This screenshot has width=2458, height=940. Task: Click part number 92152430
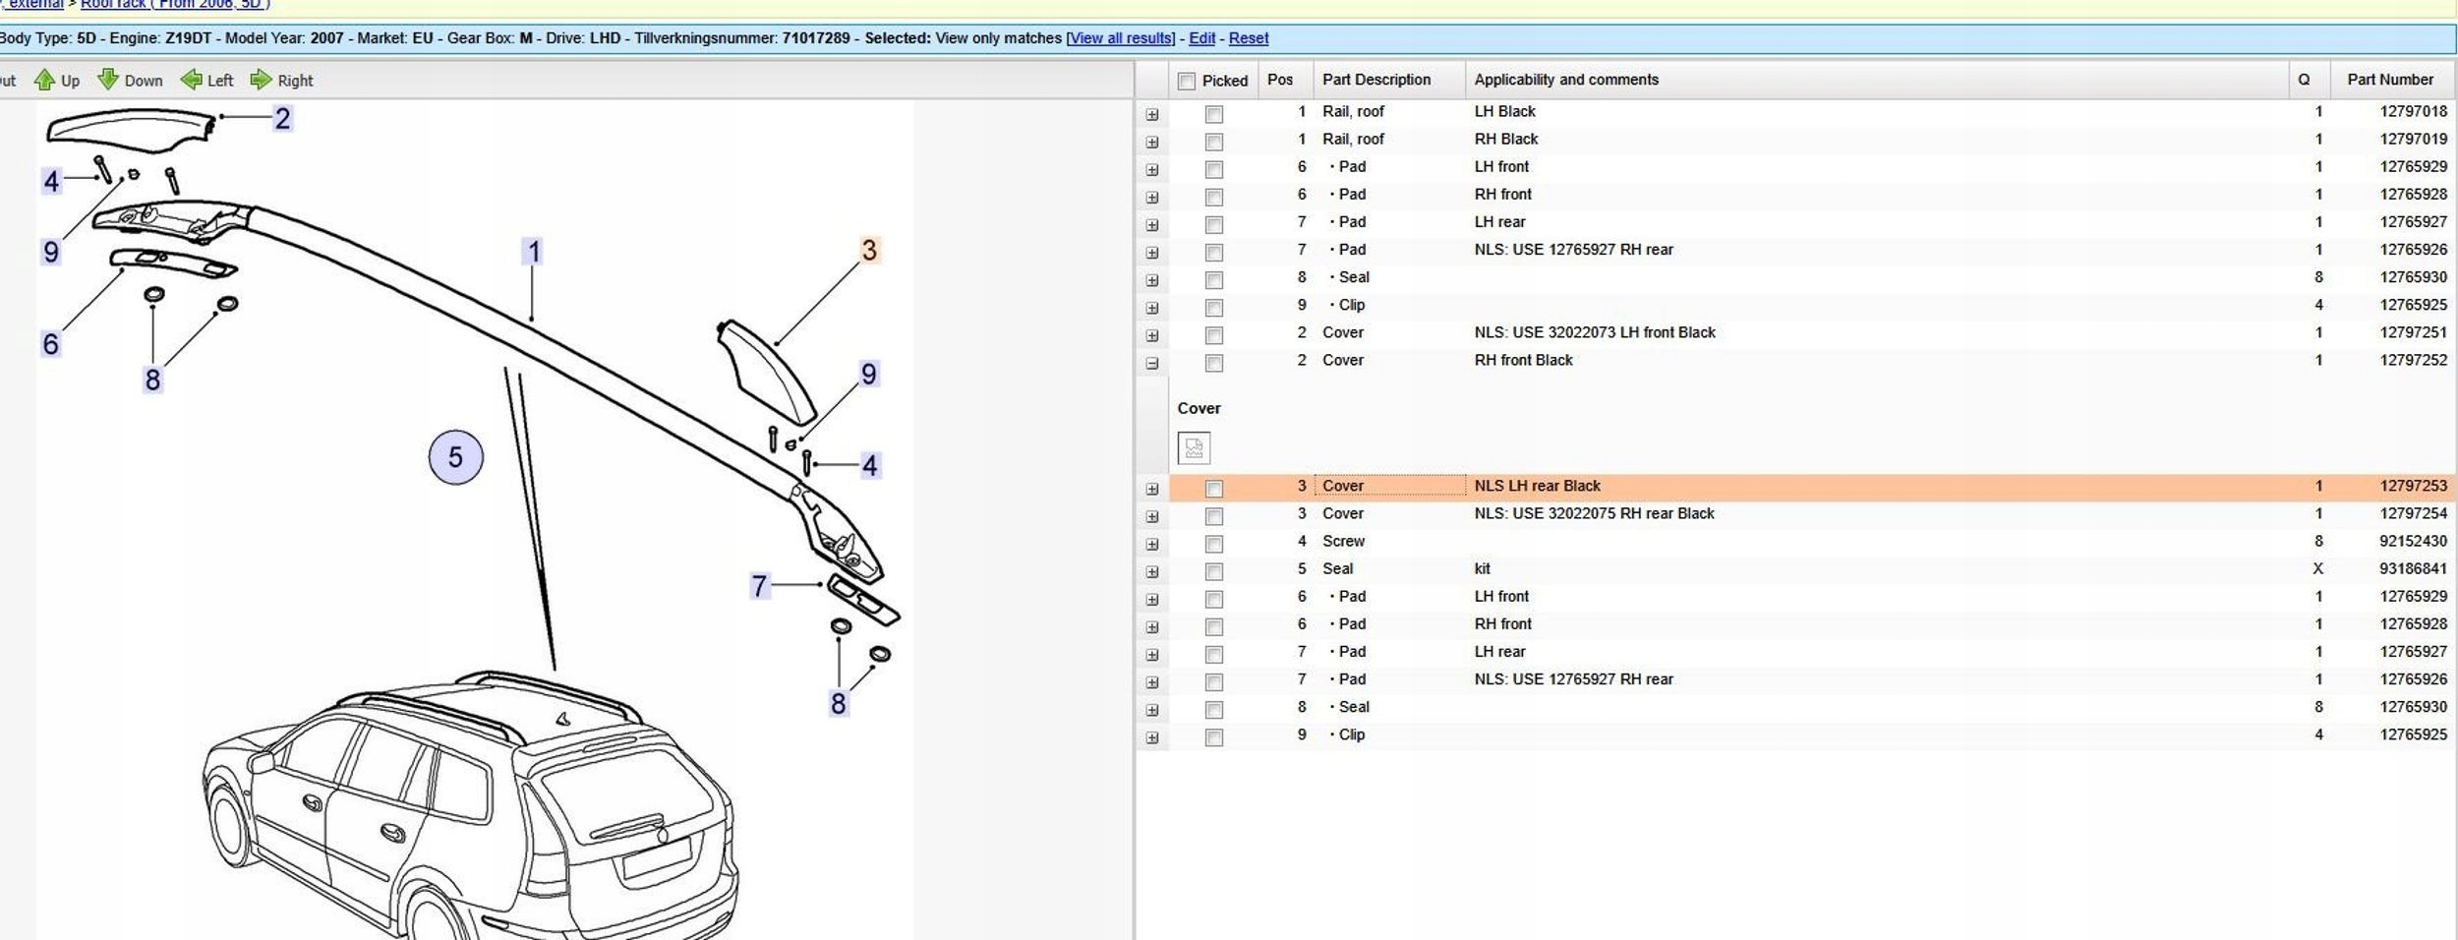(x=2413, y=542)
